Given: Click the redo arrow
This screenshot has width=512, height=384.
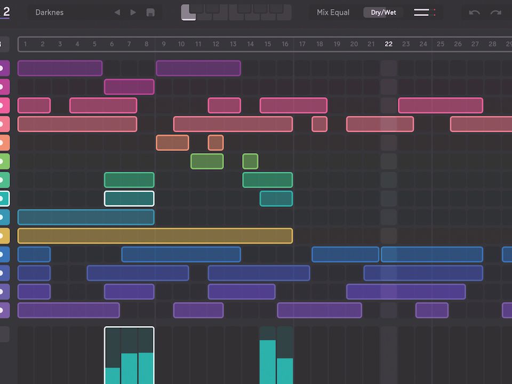Looking at the screenshot, I should click(495, 12).
